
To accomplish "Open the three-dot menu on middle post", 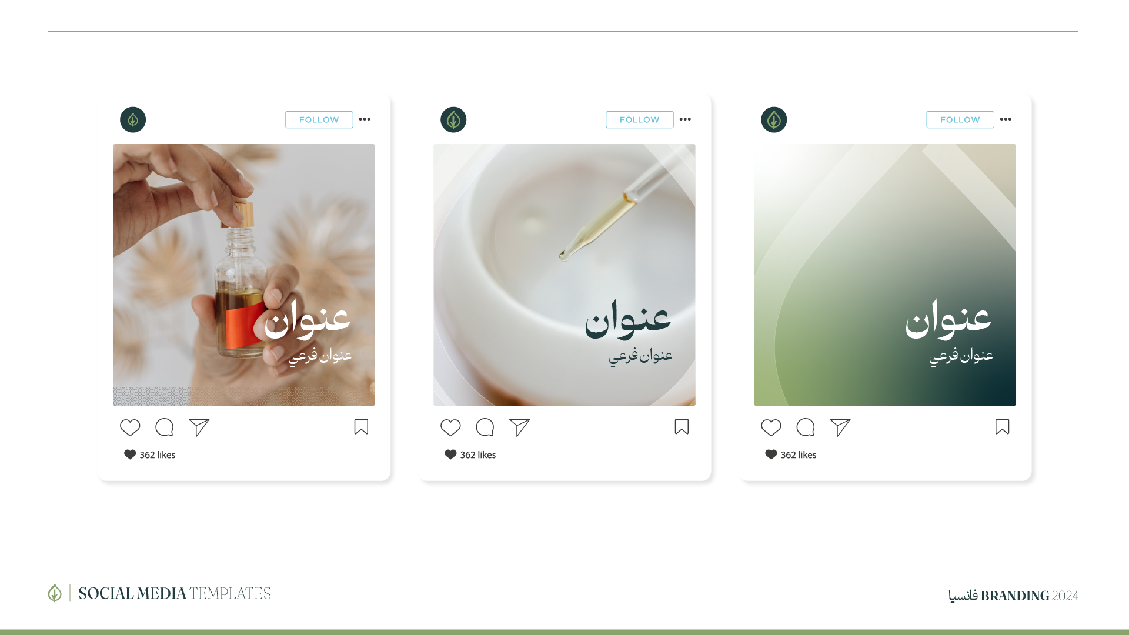I will [x=685, y=119].
